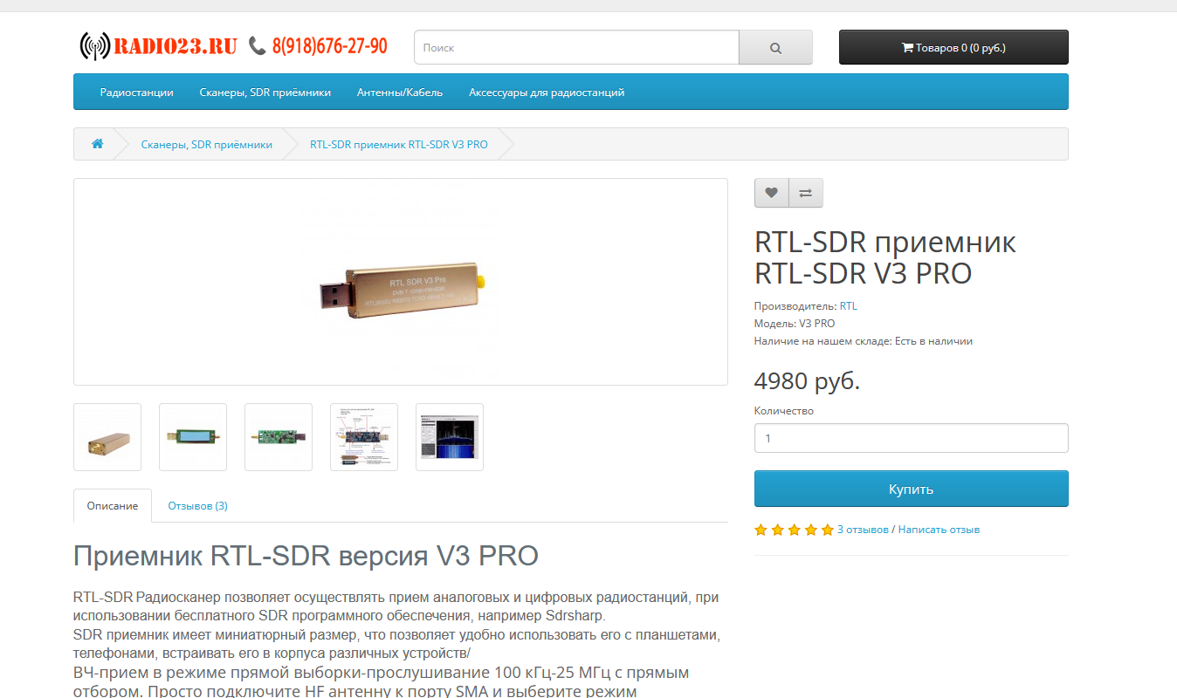Add product to wishlist heart icon
Screen dimensions: 1177x698
point(771,193)
